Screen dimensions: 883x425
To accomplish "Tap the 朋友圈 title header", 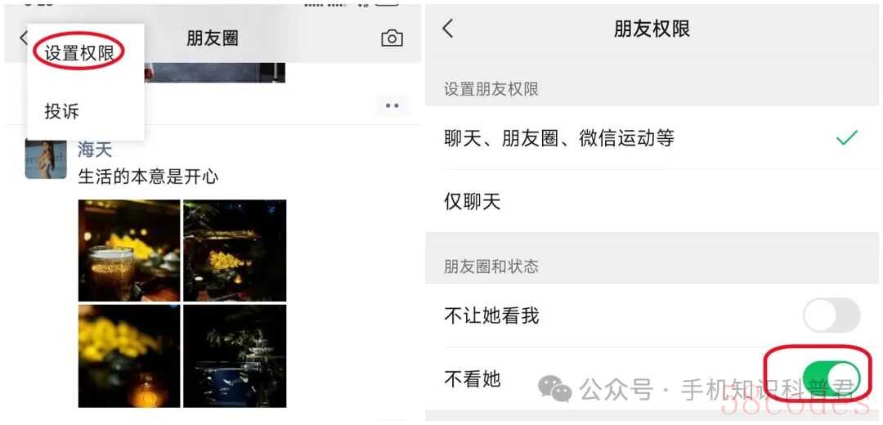I will (x=213, y=38).
